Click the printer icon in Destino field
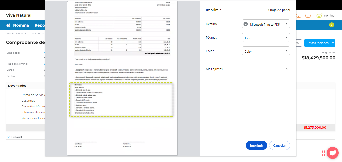342x162 pixels. coord(246,24)
